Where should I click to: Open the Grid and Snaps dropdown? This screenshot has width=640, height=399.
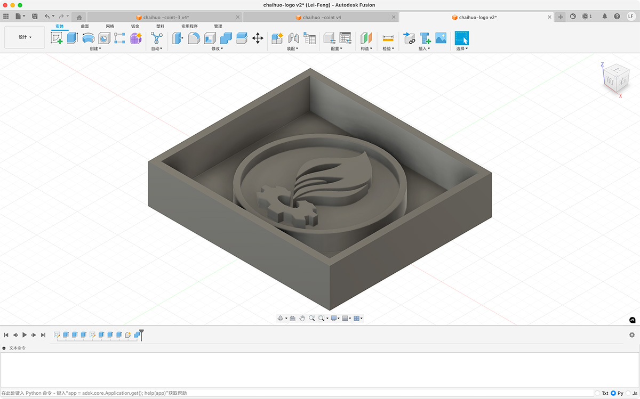(346, 318)
